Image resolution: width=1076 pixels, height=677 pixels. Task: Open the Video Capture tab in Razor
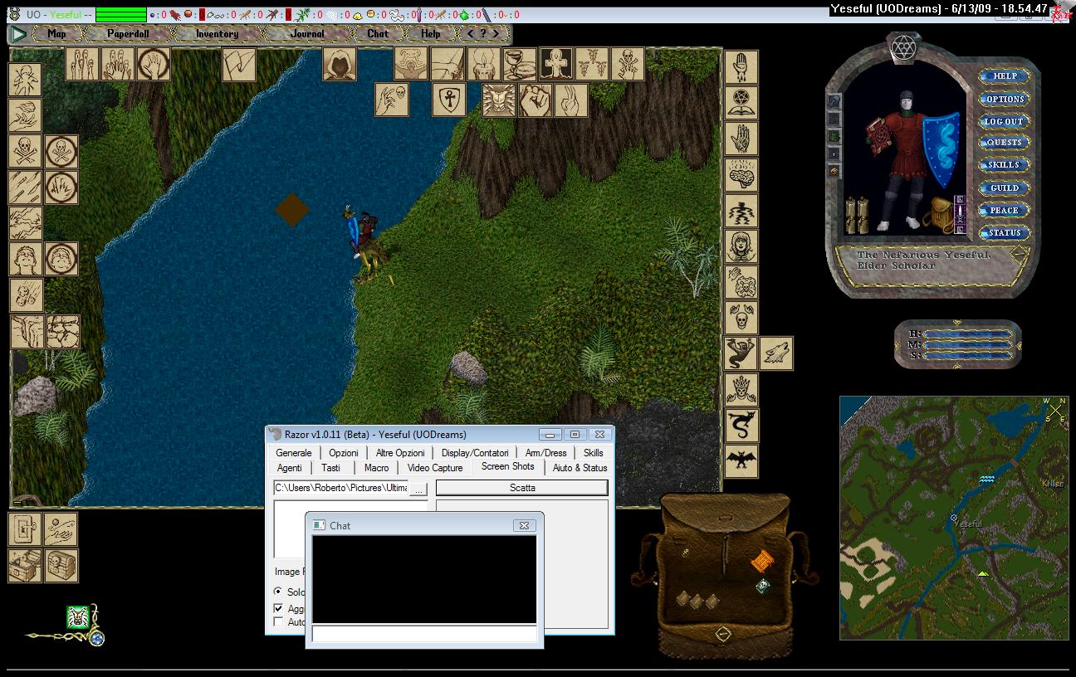click(x=435, y=468)
